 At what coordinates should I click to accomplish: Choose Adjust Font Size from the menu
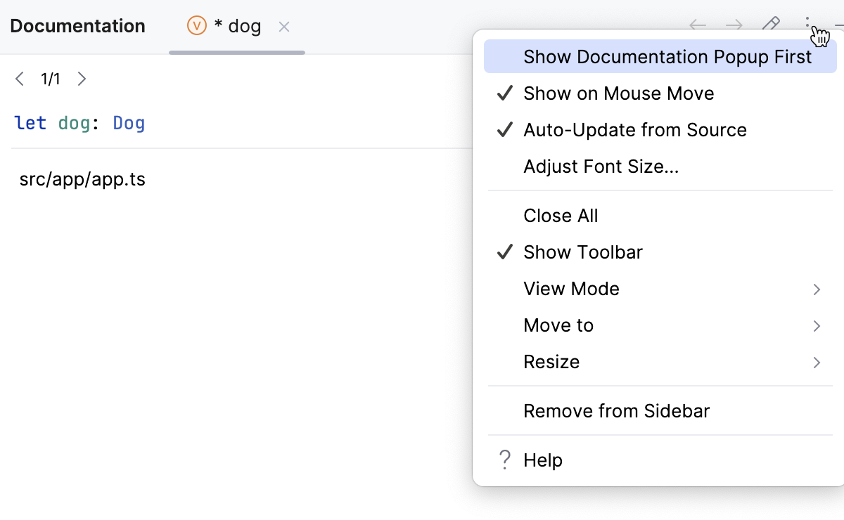(x=601, y=166)
